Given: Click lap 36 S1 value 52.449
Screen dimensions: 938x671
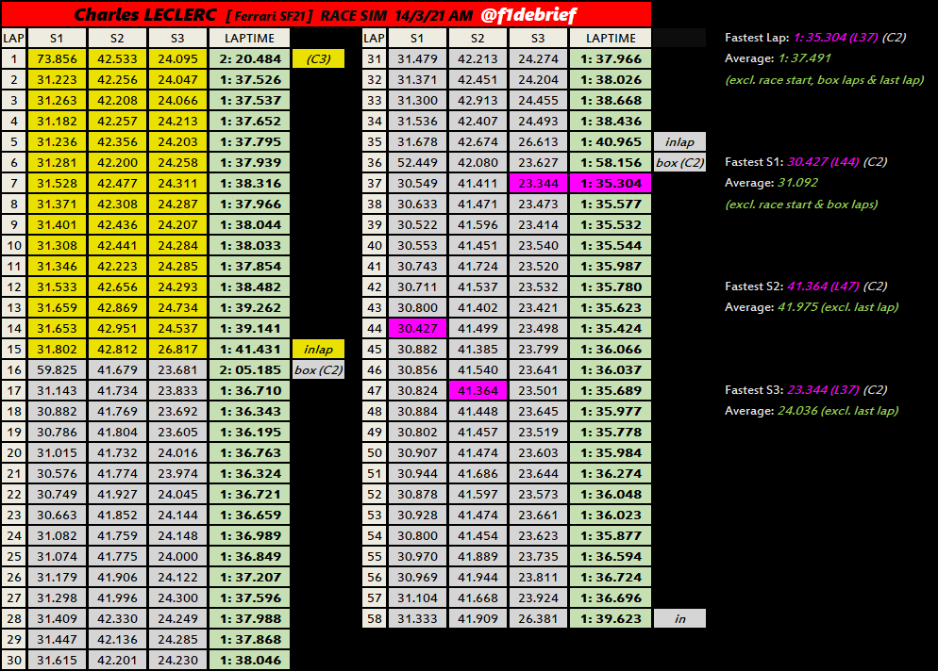Looking at the screenshot, I should [417, 162].
